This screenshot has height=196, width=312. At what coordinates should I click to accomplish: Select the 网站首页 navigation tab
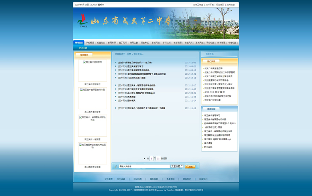tap(79, 42)
